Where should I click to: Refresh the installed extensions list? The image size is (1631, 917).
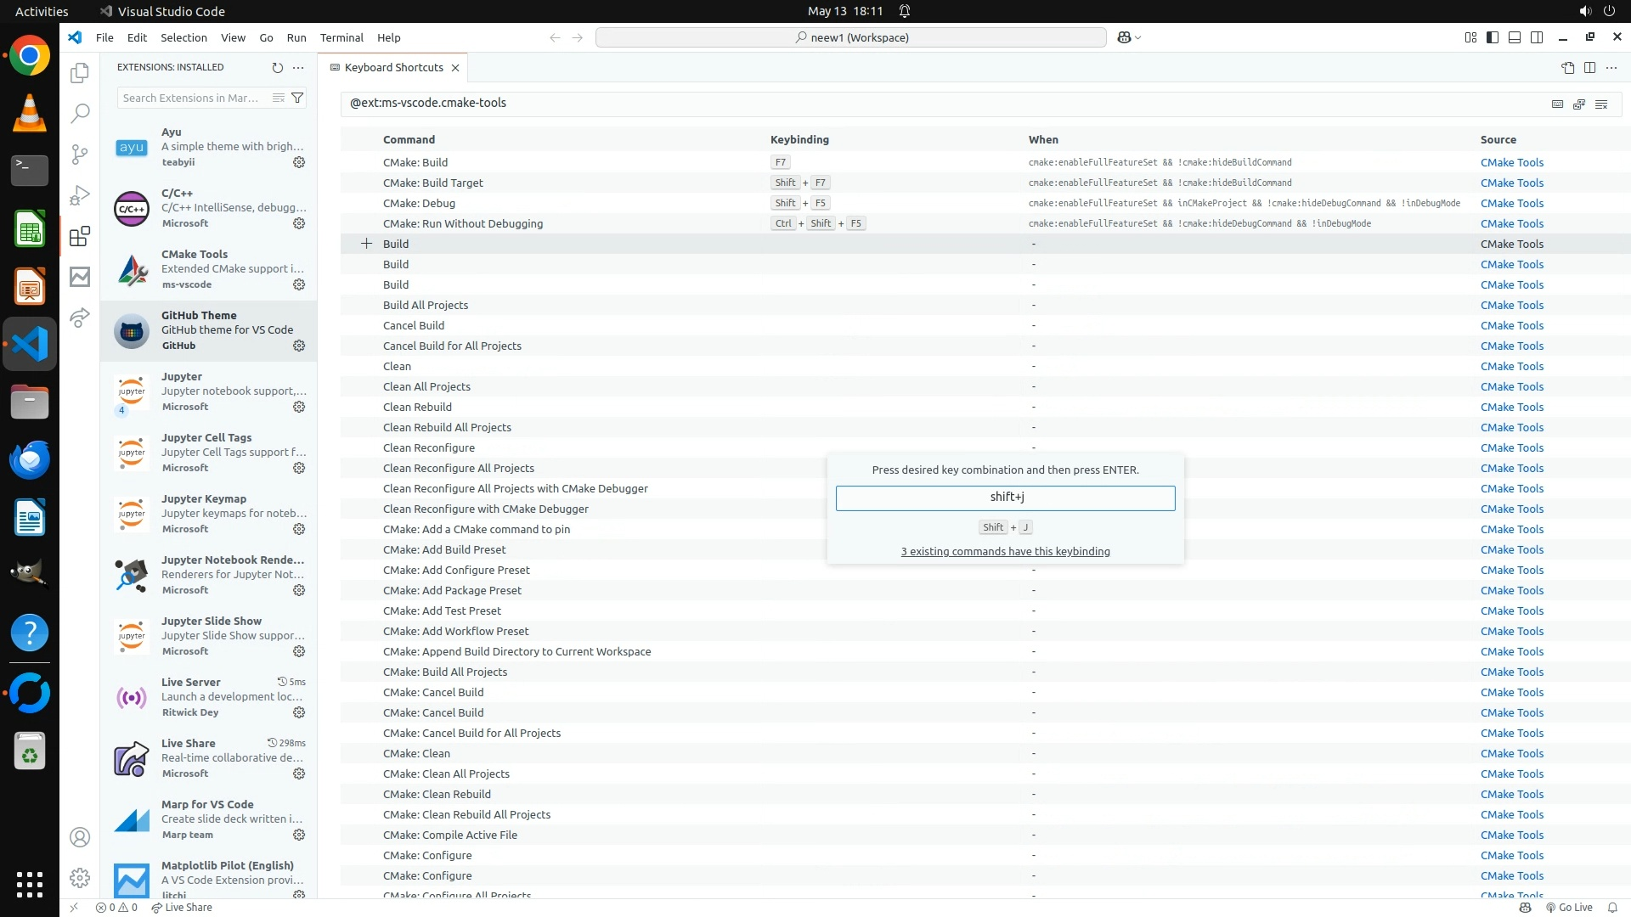tap(277, 67)
